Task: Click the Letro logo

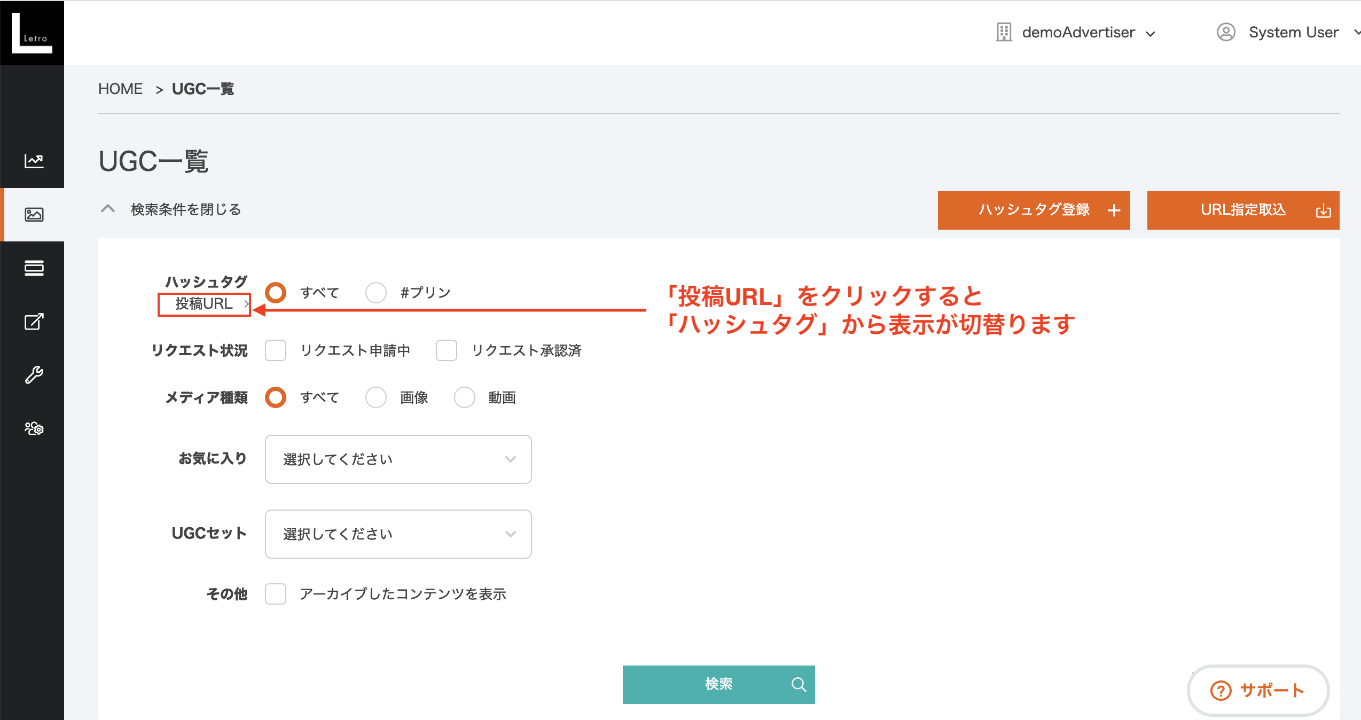Action: pyautogui.click(x=32, y=33)
